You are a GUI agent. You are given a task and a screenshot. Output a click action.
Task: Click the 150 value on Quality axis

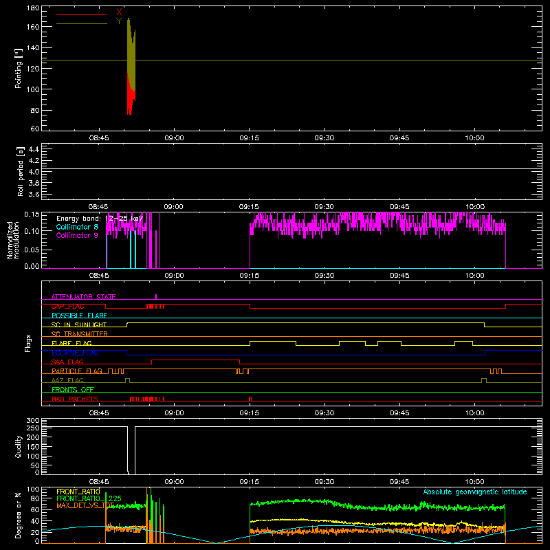click(33, 447)
